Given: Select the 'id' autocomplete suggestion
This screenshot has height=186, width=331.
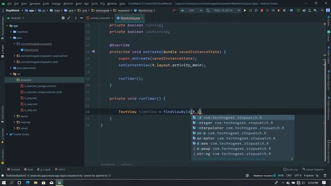Looking at the screenshot, I should 243,118.
